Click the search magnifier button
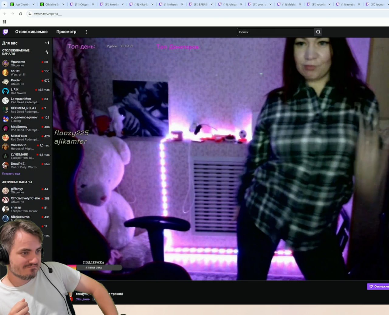Viewport: 389px width, 315px height. (318, 32)
